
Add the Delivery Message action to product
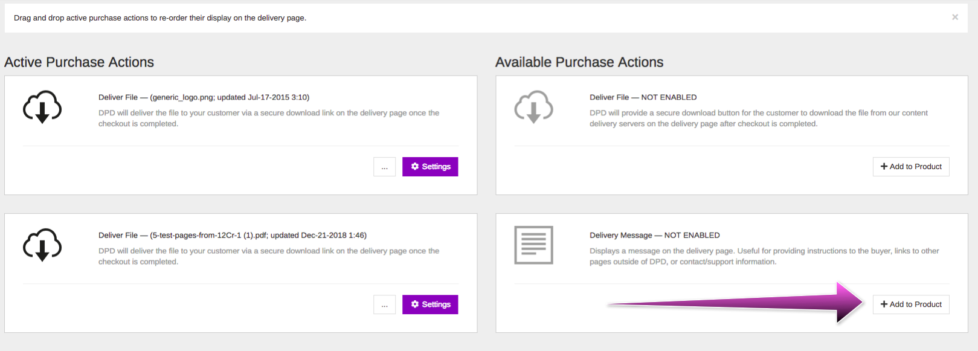911,304
